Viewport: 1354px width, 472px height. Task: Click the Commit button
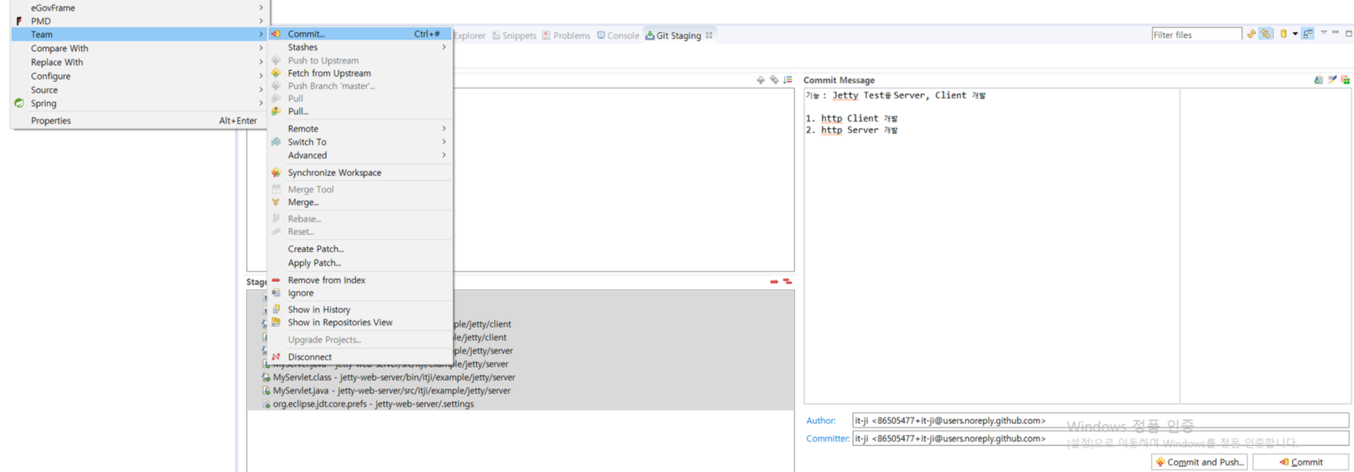pyautogui.click(x=1301, y=462)
